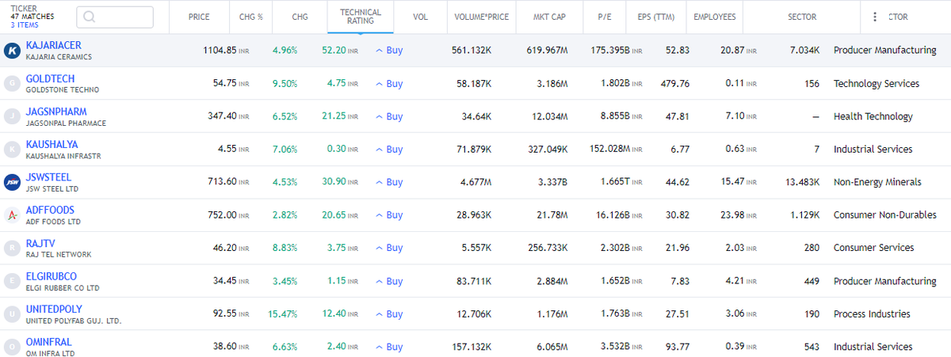Click the 9.50% change for GOLDTECH
Image resolution: width=951 pixels, height=357 pixels.
point(285,83)
